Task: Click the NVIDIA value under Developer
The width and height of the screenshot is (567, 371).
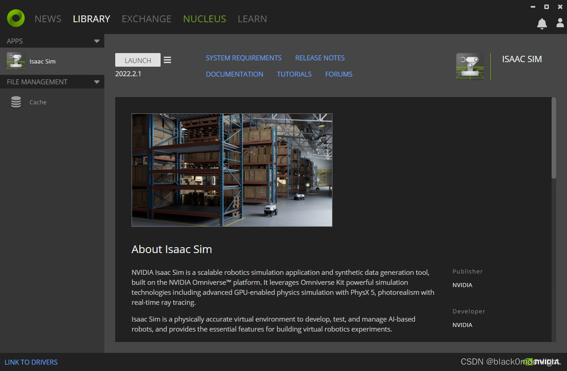Action: click(463, 325)
